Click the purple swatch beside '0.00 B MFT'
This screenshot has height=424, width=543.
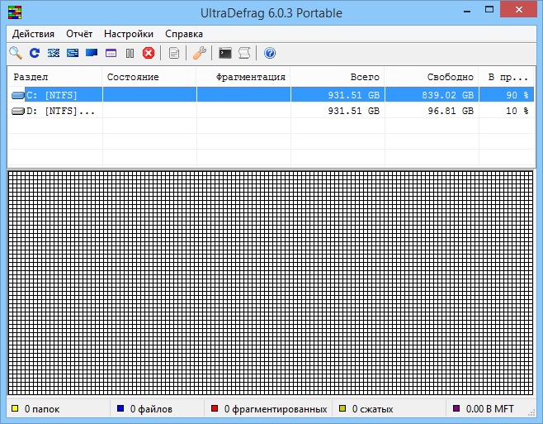pos(456,408)
